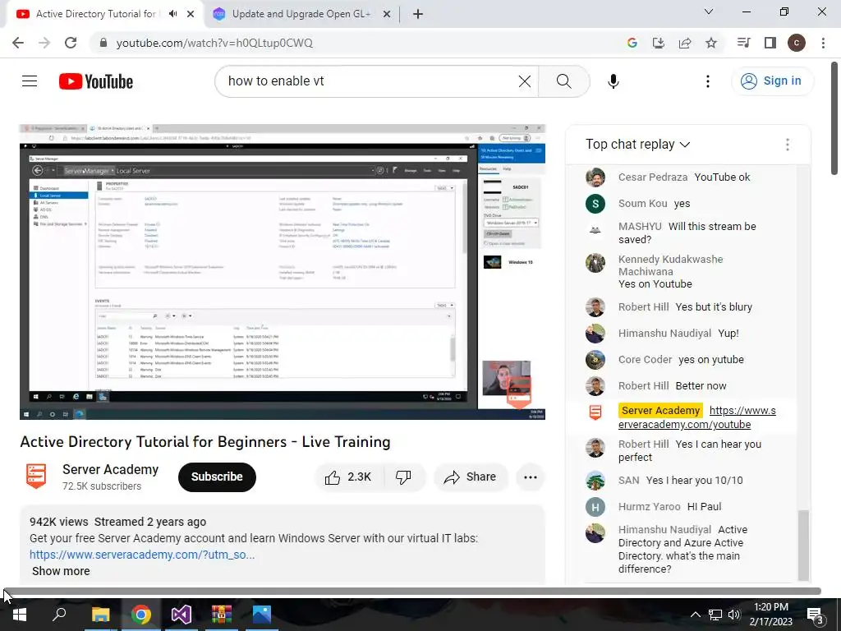Open more actions beside the Share button
The width and height of the screenshot is (841, 631).
click(531, 477)
